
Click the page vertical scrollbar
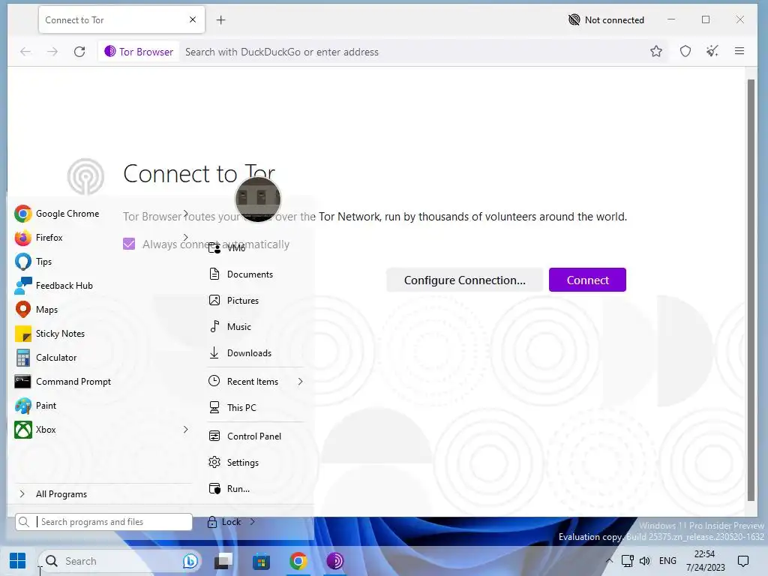pos(751,290)
